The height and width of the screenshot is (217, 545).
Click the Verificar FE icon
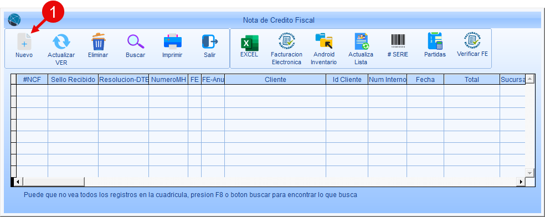pos(472,40)
